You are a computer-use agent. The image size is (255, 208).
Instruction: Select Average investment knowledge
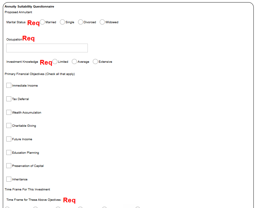point(74,61)
